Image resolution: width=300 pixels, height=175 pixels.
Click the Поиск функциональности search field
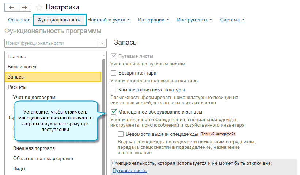[51, 43]
